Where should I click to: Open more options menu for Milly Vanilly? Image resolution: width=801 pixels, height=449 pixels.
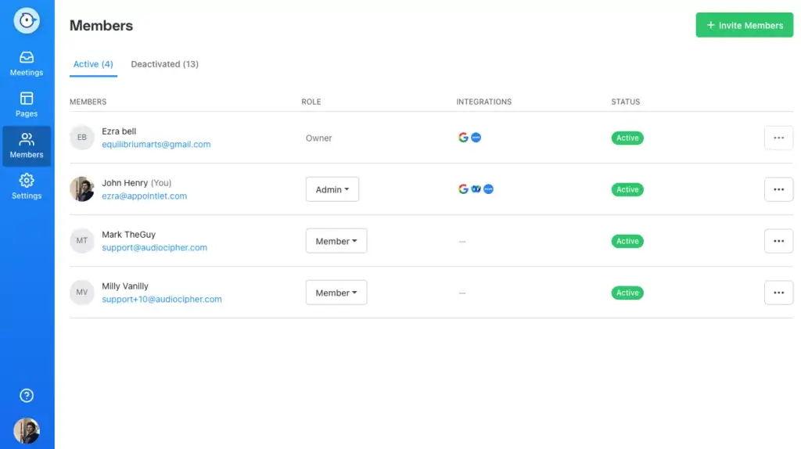click(778, 293)
